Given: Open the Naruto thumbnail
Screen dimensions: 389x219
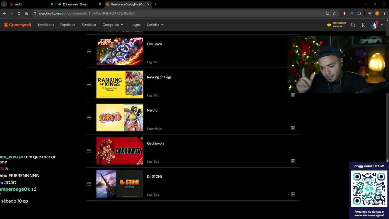Looking at the screenshot, I should coord(120,118).
